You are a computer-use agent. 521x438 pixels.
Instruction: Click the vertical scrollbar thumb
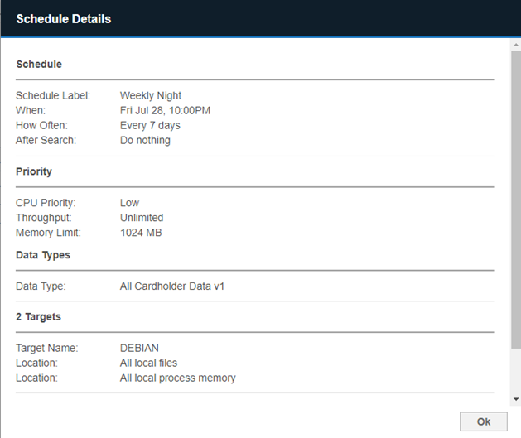tap(515, 199)
